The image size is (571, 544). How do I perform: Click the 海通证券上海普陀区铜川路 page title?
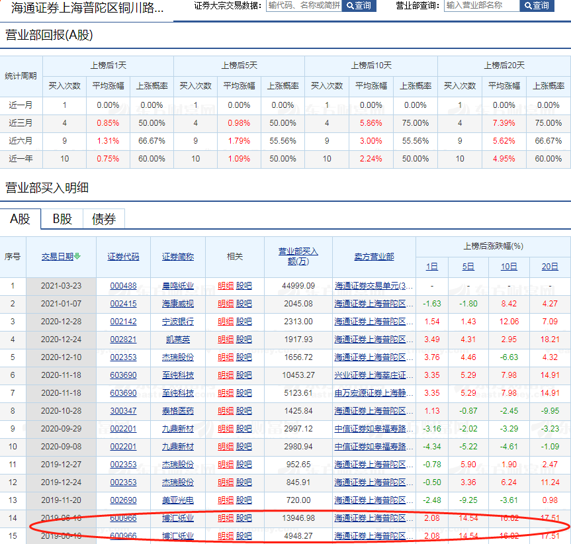click(87, 7)
